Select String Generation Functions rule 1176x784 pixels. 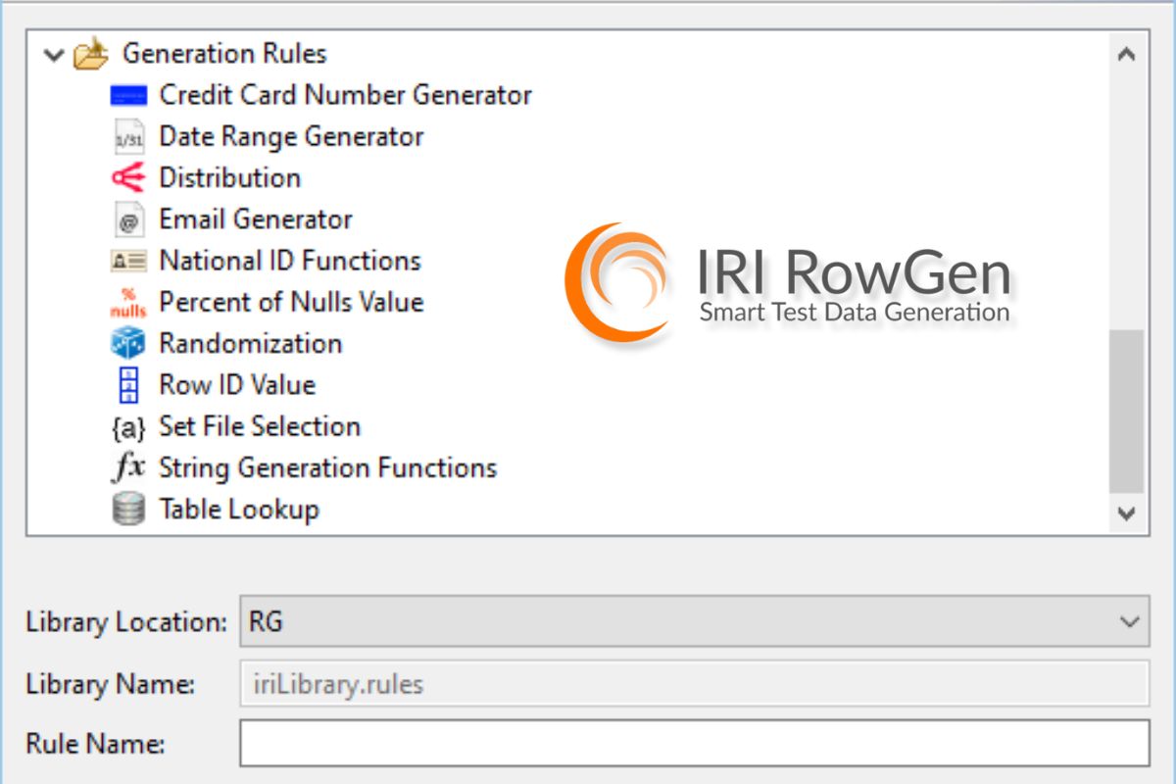(x=328, y=468)
